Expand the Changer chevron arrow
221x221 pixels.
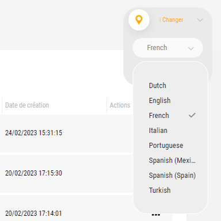click(200, 20)
